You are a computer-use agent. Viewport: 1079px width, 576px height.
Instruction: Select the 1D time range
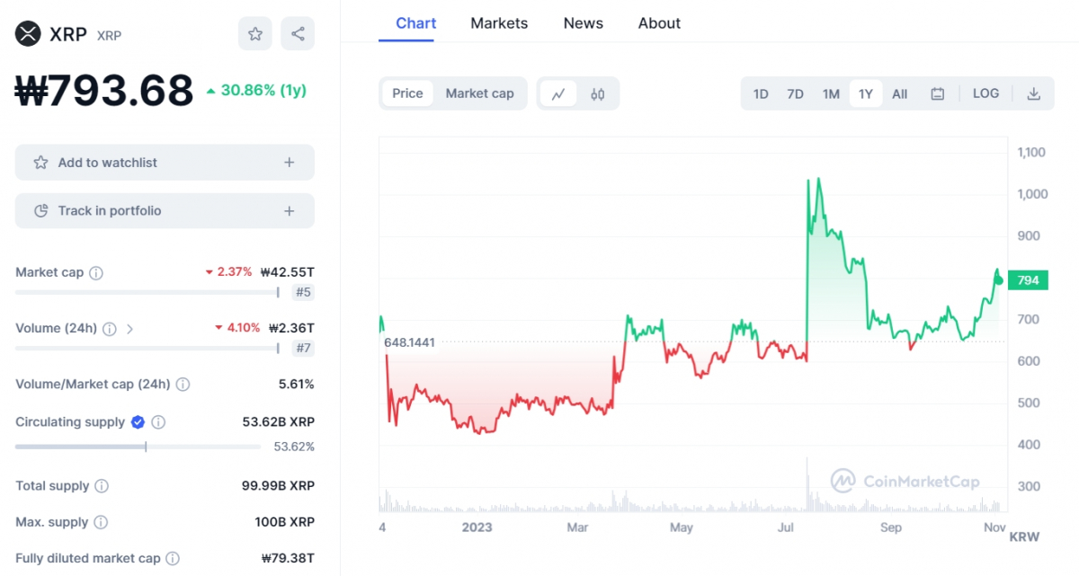coord(760,93)
